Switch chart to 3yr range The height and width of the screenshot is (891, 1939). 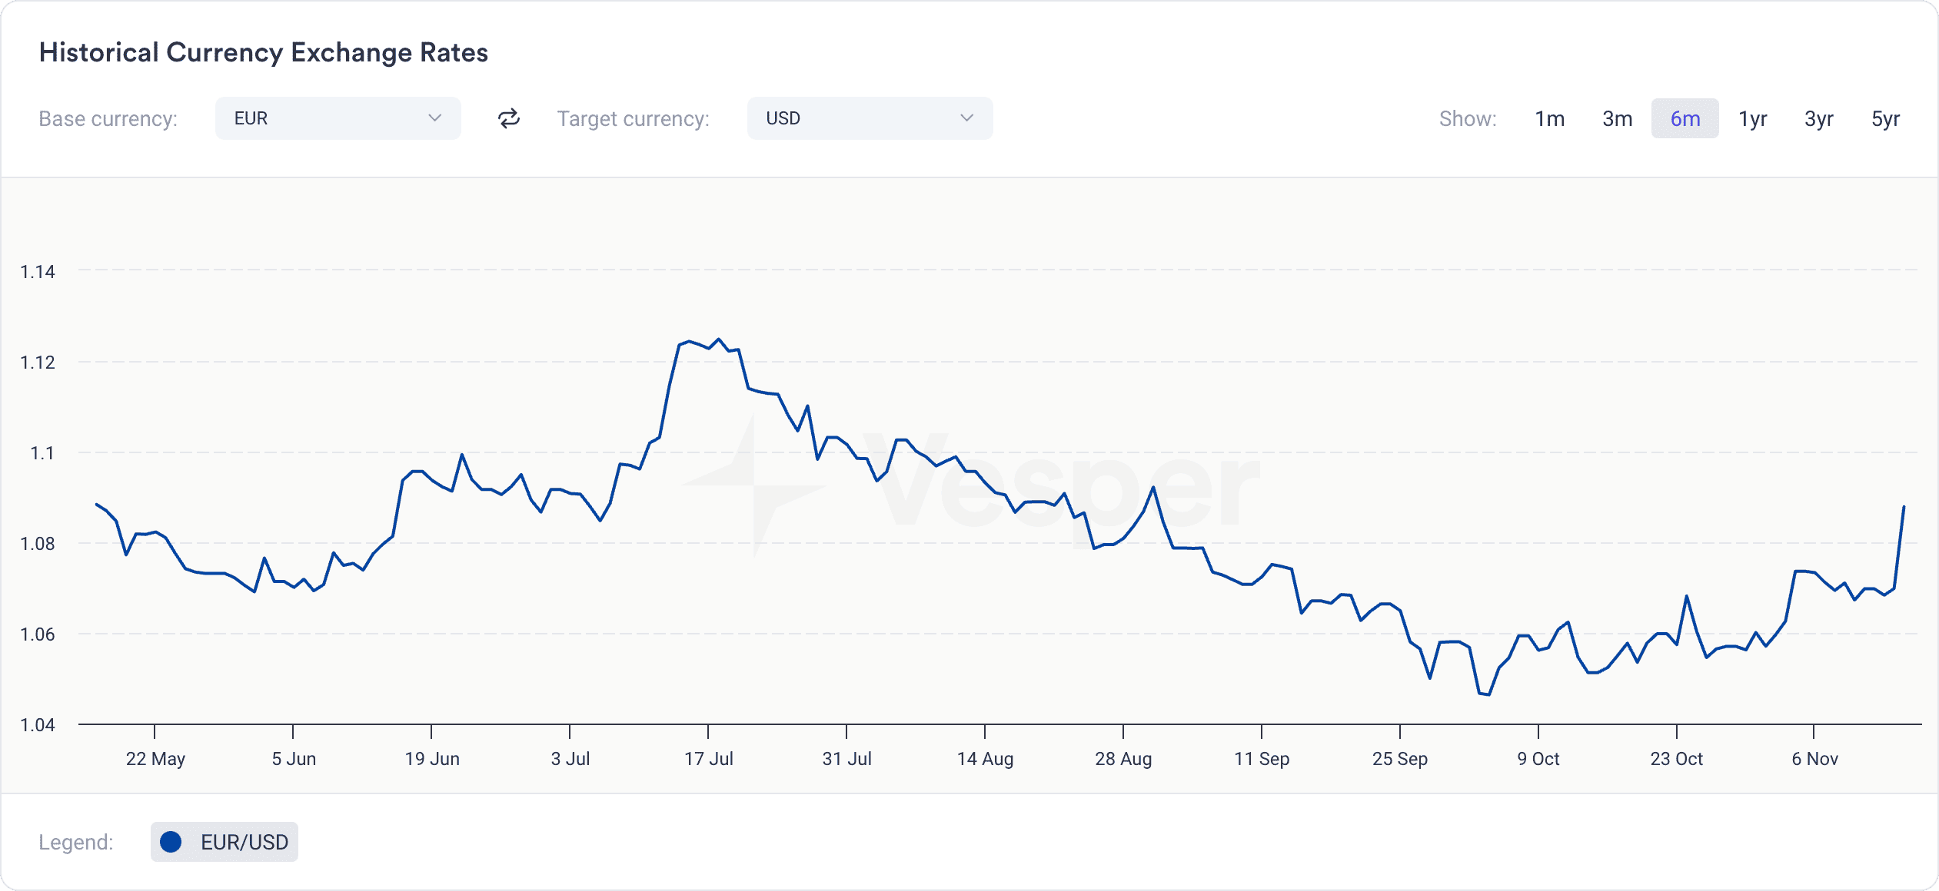coord(1818,119)
